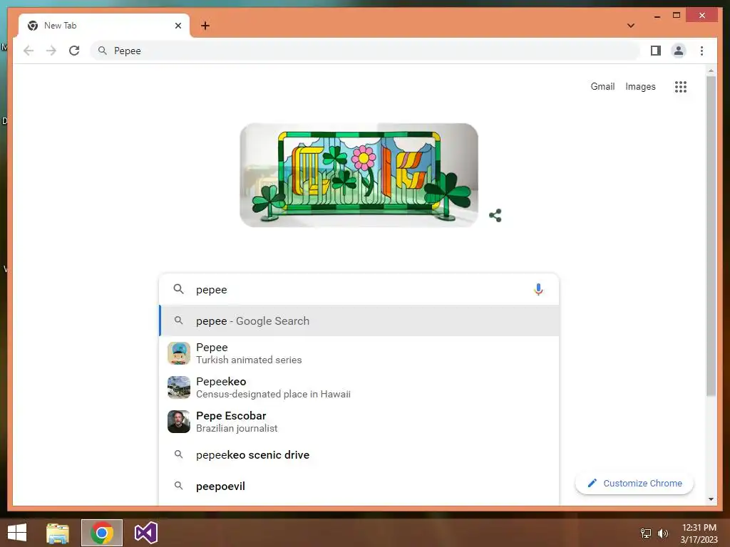Click the Pepe Escobar photo thumbnail
Image resolution: width=730 pixels, height=547 pixels.
coord(179,422)
